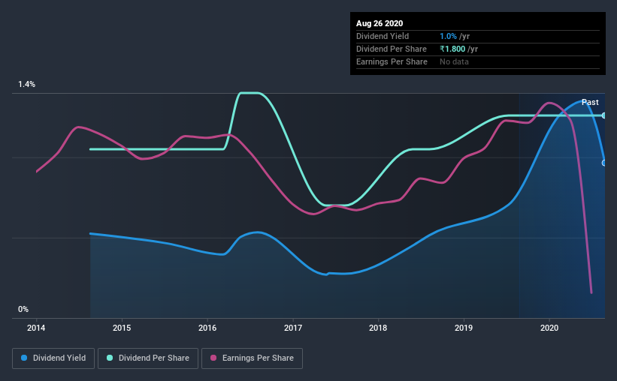Image resolution: width=617 pixels, height=381 pixels.
Task: Click the 1.0% dividend yield value
Action: 448,36
